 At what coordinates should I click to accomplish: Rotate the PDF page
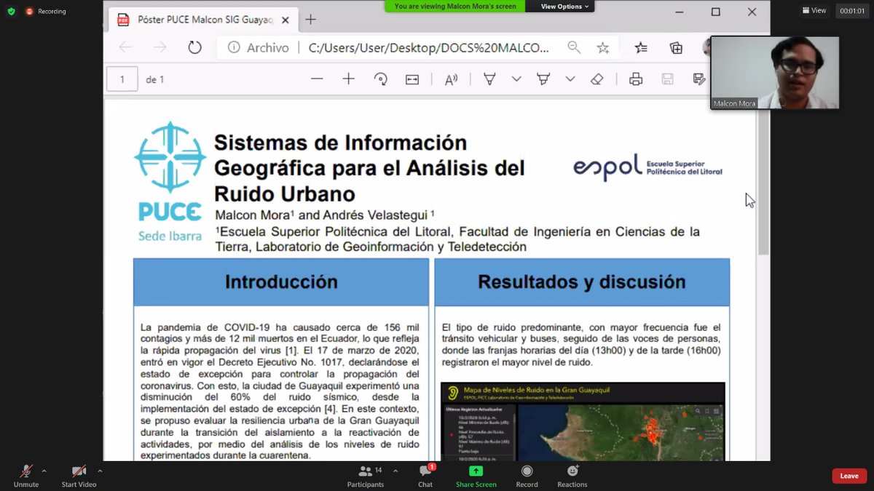[x=380, y=79]
